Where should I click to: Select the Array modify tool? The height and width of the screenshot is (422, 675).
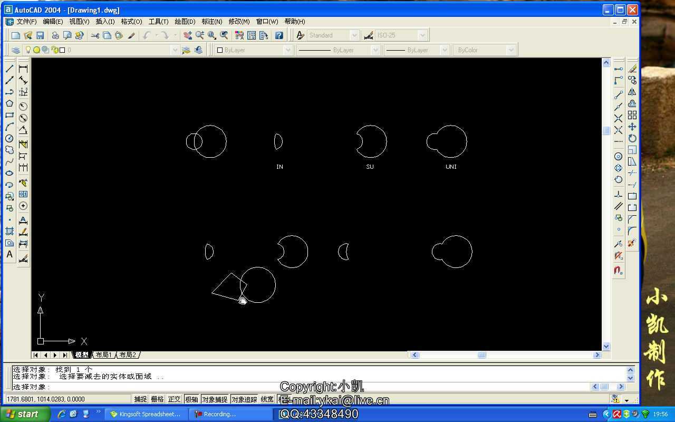coord(632,115)
